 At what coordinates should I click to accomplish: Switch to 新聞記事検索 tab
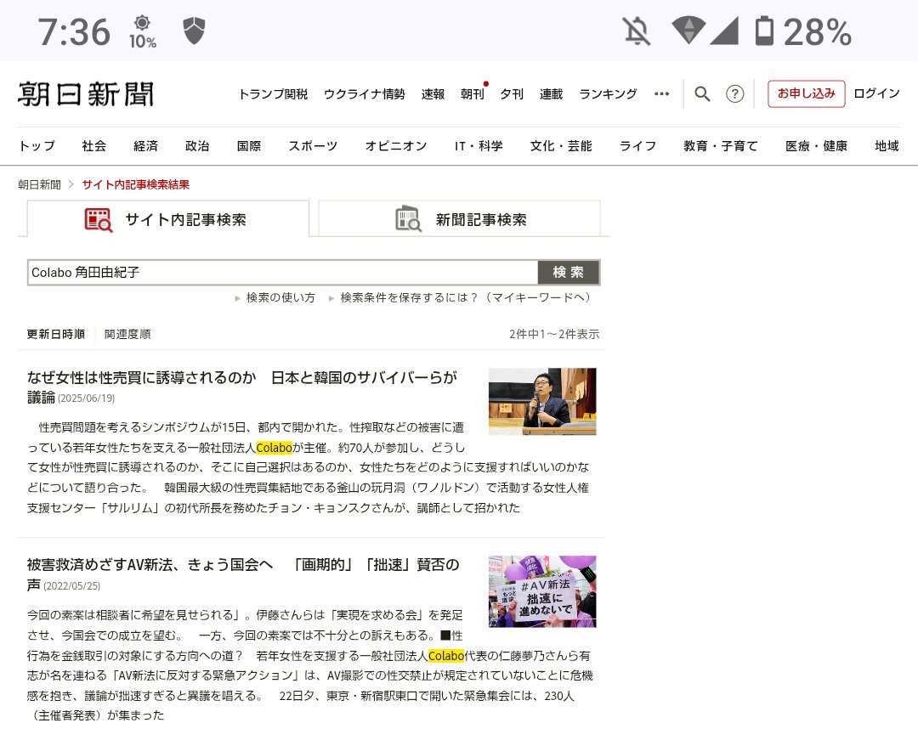(459, 219)
